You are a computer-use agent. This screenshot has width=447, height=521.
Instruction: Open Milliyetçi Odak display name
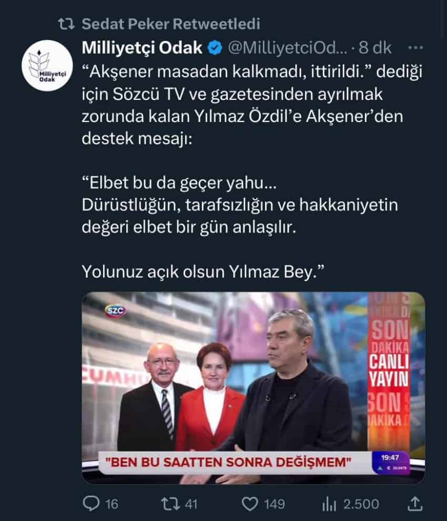pos(142,48)
